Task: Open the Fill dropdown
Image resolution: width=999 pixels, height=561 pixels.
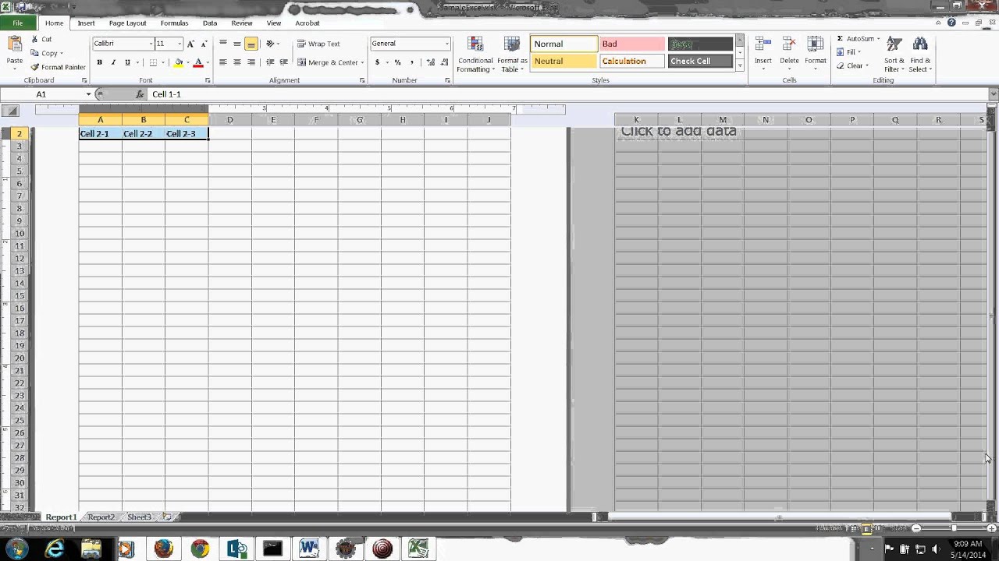Action: coord(849,52)
